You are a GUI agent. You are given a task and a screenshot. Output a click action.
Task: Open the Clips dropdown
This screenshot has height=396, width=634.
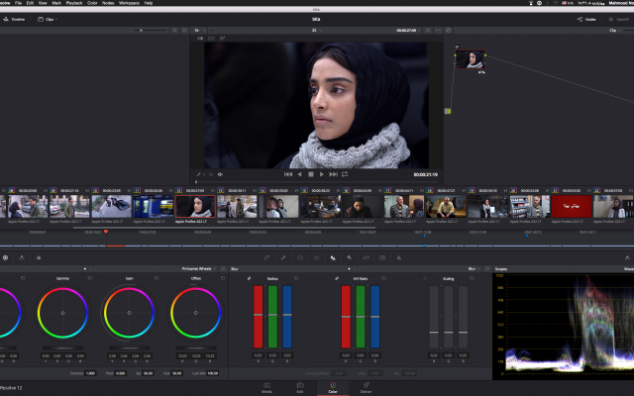click(48, 19)
